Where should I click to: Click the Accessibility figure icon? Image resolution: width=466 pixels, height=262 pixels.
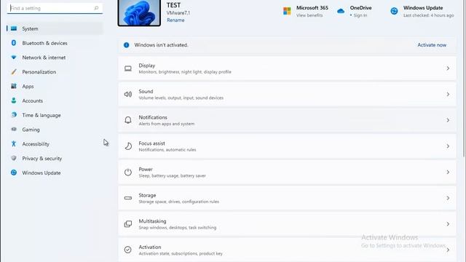point(14,144)
